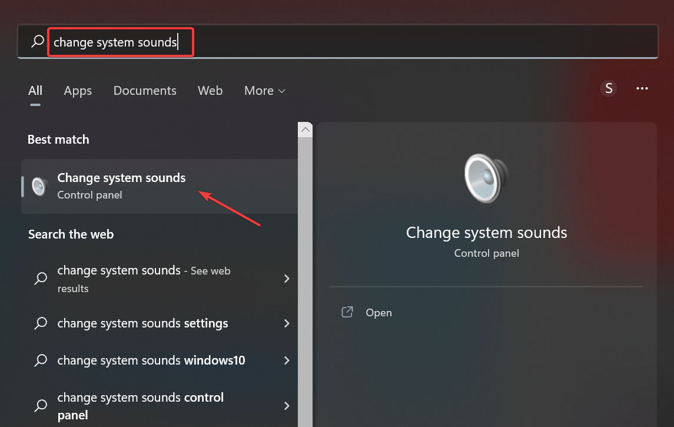Switch to the Documents tab
674x427 pixels.
pyautogui.click(x=145, y=91)
